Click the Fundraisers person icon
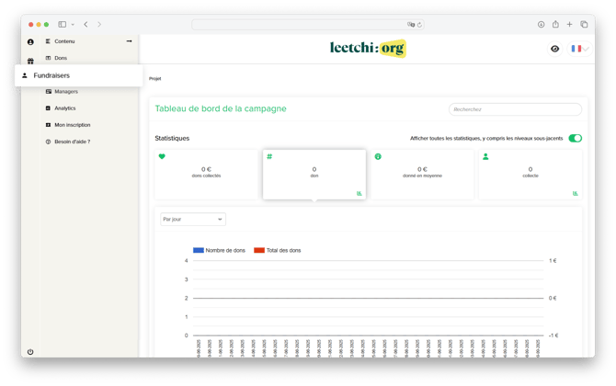Viewport: 616px width, 386px height. pos(24,75)
